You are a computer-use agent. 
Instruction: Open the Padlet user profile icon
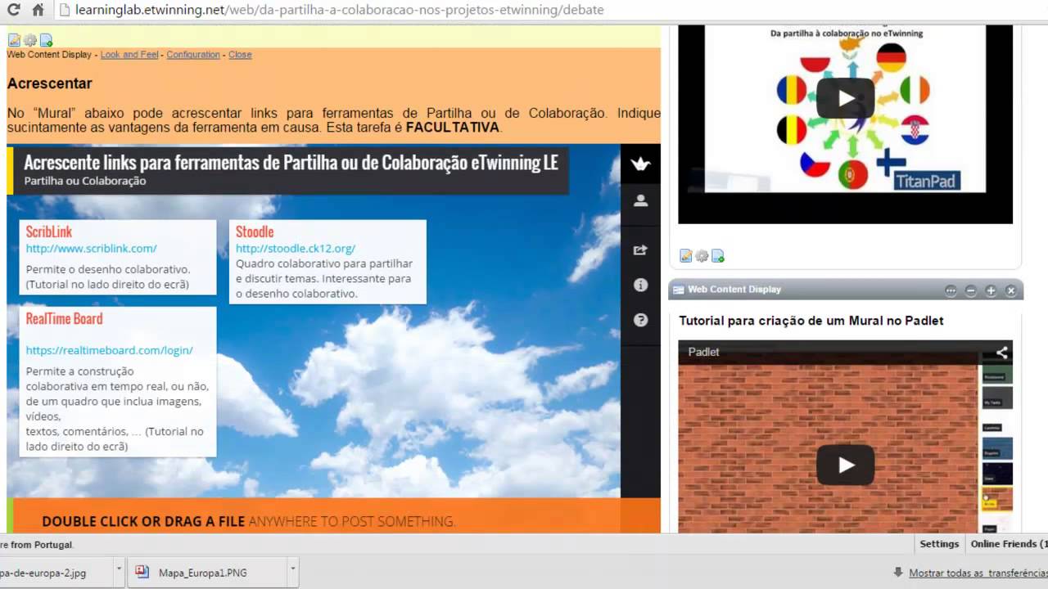click(x=640, y=200)
